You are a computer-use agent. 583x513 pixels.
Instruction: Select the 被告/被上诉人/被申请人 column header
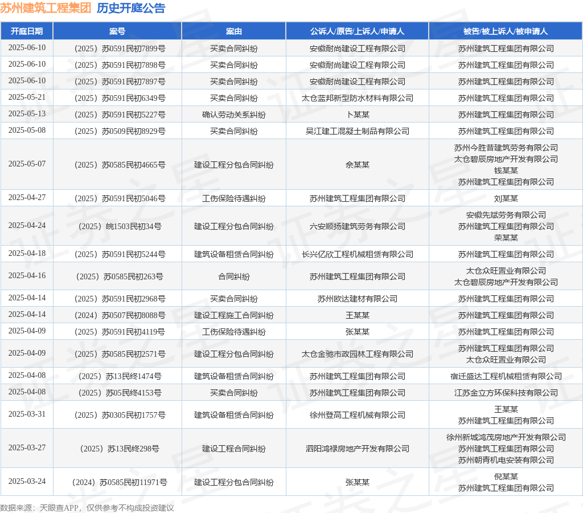click(506, 31)
